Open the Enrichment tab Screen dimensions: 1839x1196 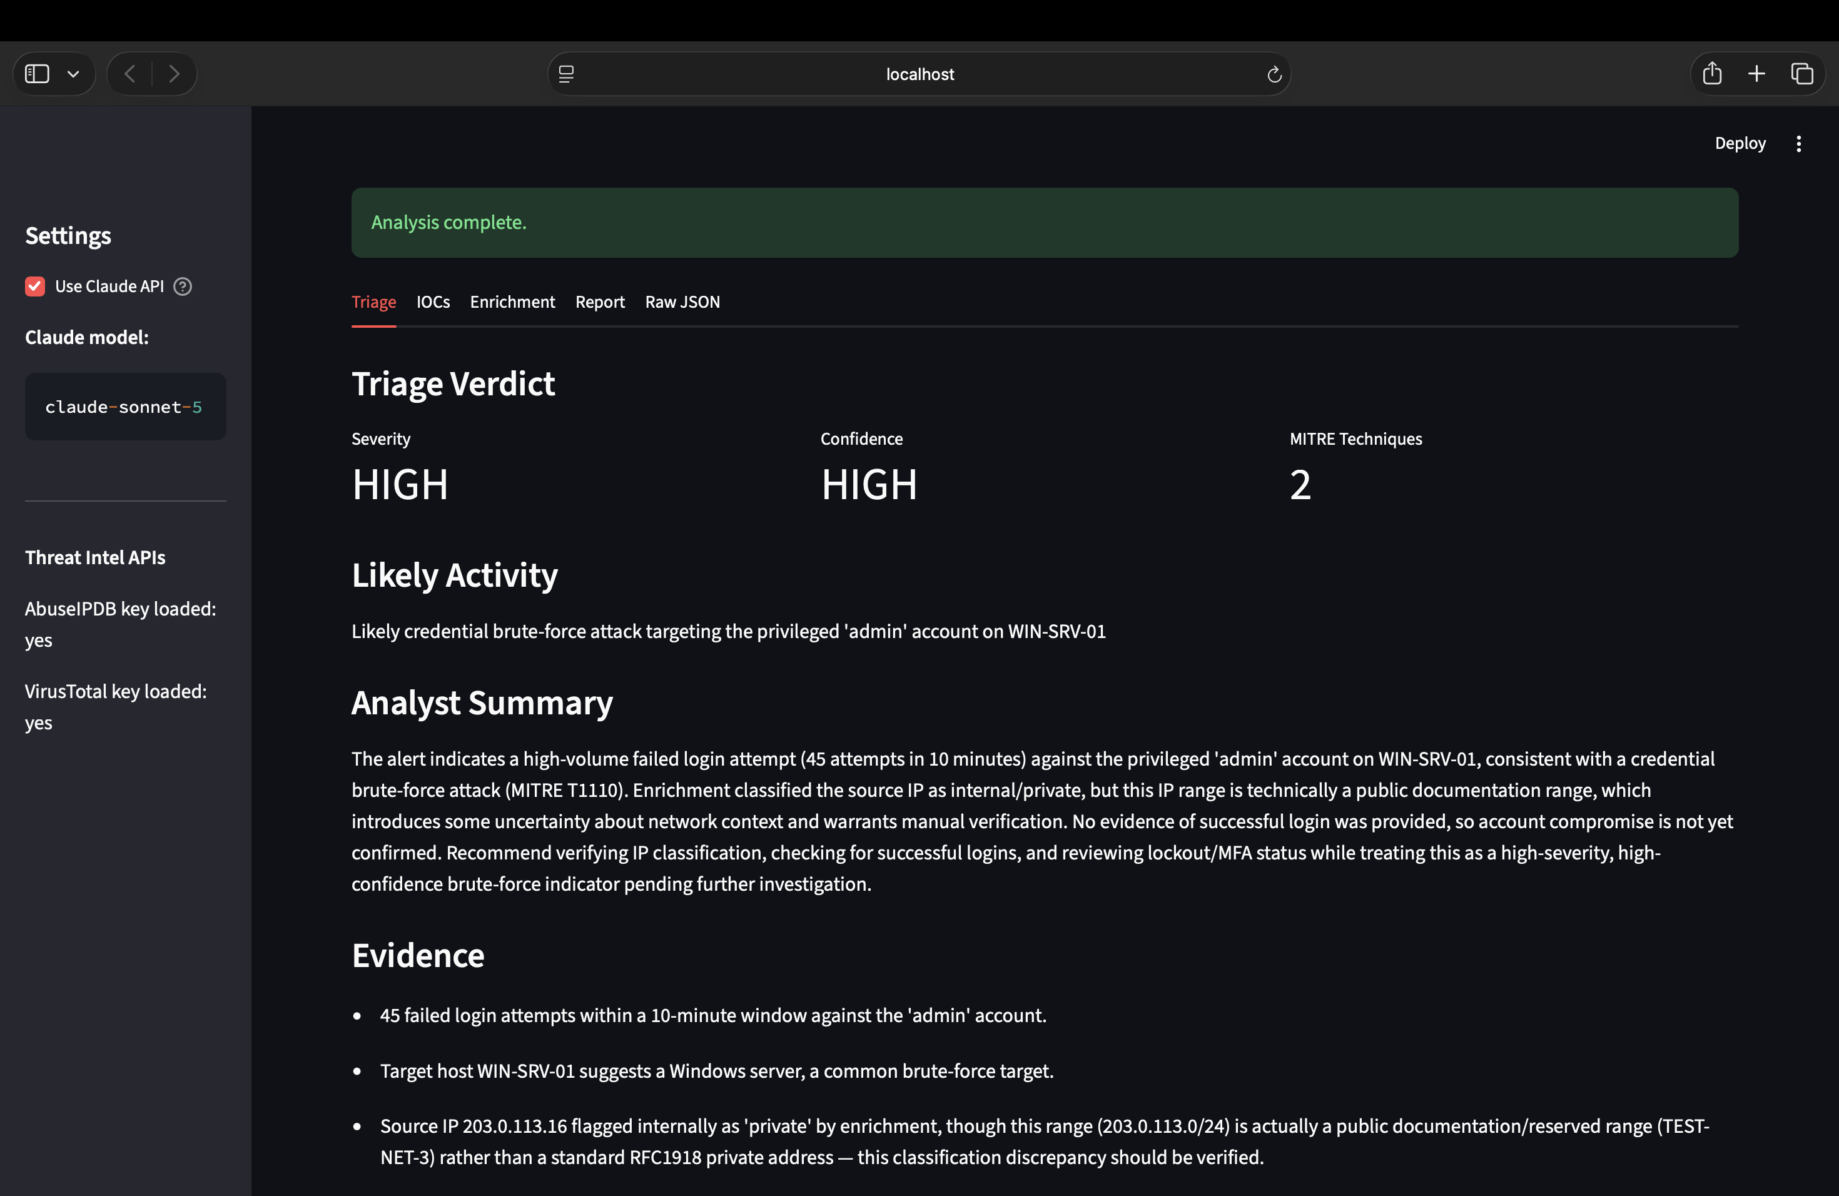tap(512, 302)
